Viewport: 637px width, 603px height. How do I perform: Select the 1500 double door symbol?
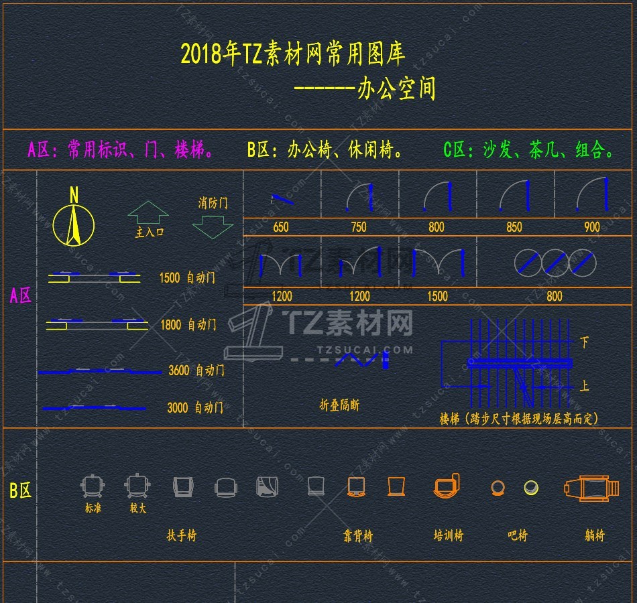(x=438, y=262)
